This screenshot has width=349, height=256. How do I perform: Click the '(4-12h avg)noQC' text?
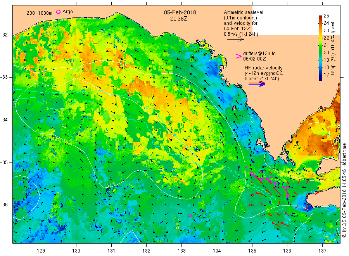tap(264, 73)
